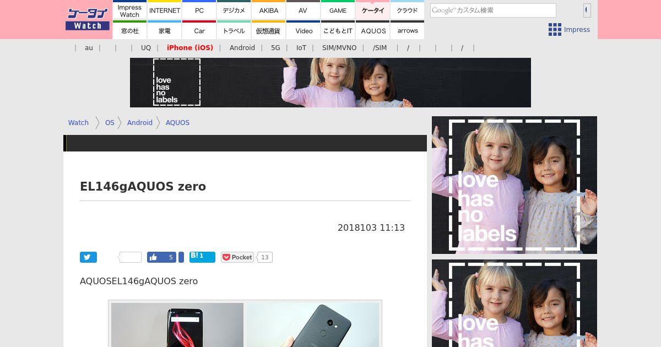Open the 5G category

point(275,48)
